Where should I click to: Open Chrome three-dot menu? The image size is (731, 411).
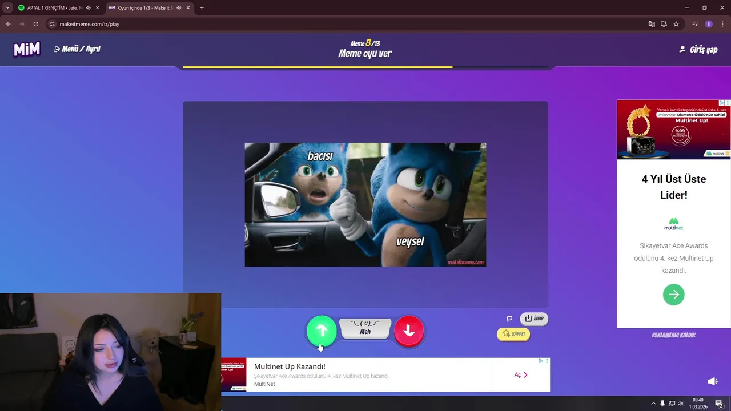tap(722, 24)
